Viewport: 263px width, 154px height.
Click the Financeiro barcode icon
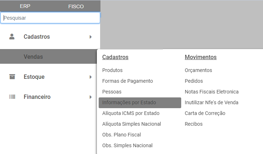click(12, 97)
